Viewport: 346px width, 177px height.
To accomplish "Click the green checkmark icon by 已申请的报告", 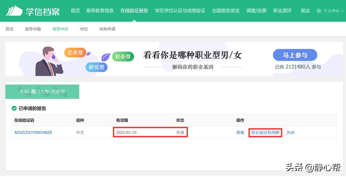I will click(14, 108).
